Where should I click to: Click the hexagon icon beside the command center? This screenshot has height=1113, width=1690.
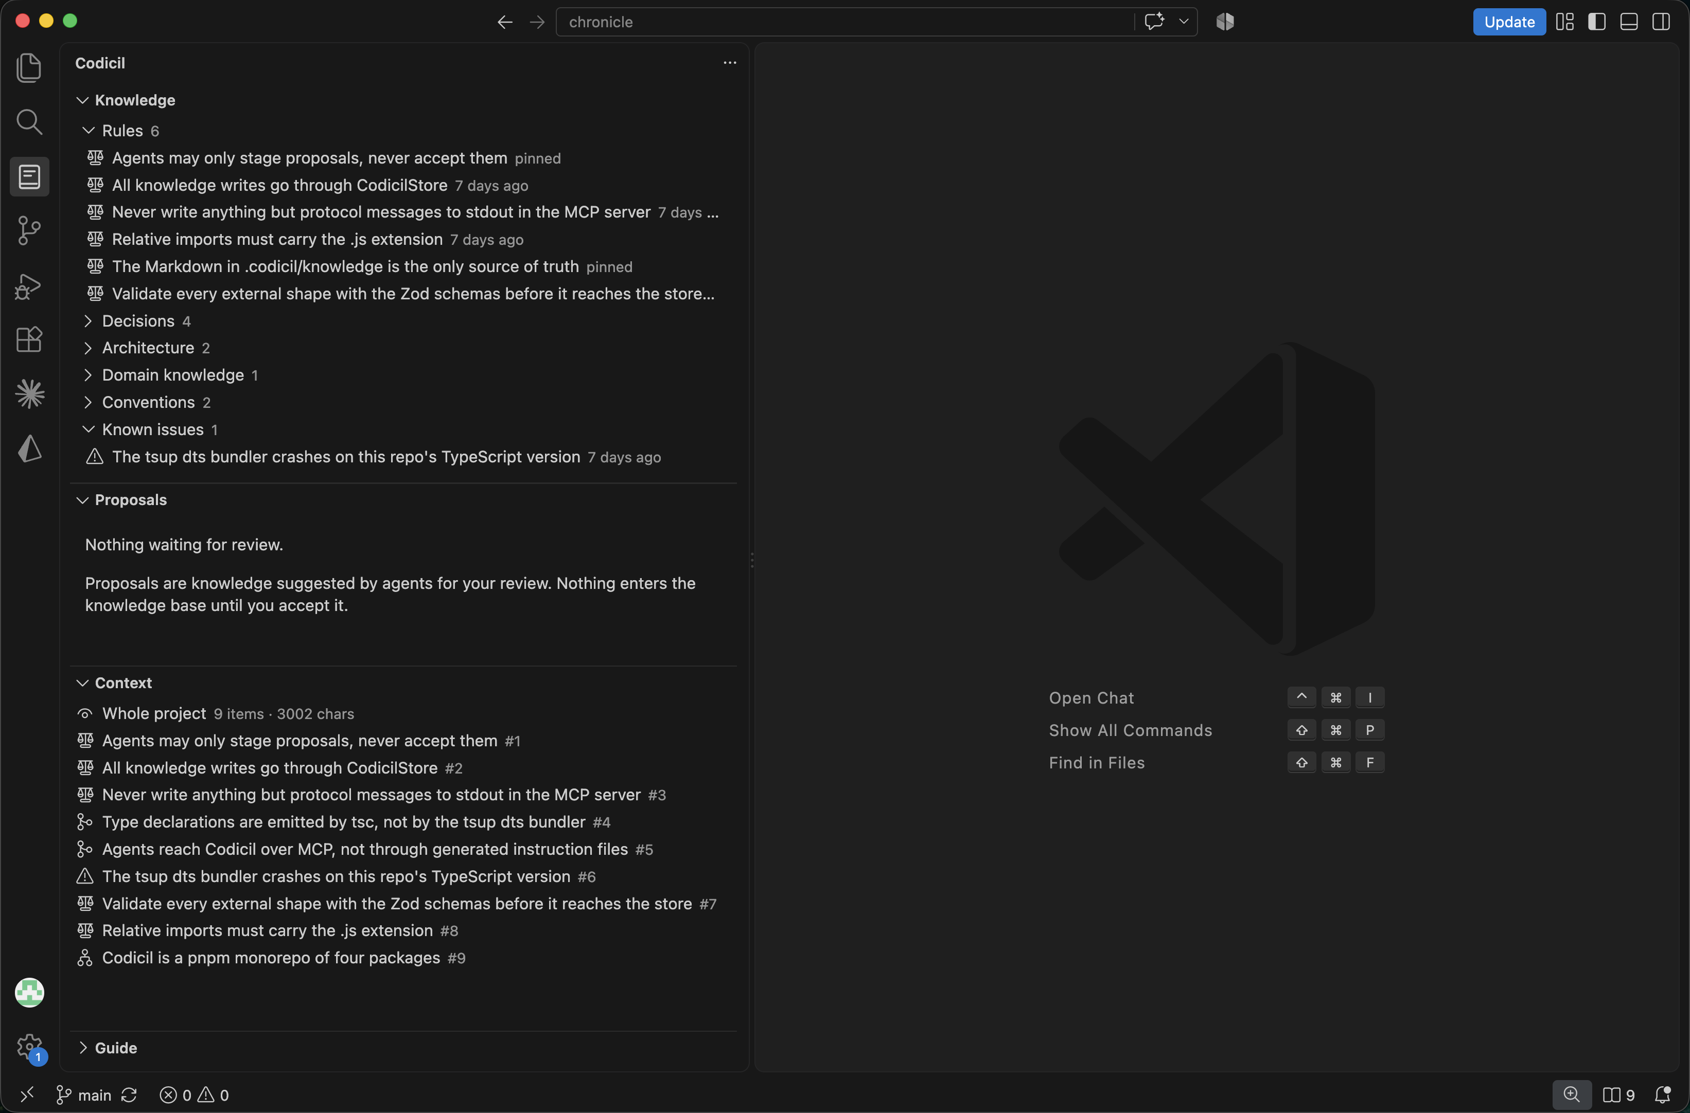1225,22
